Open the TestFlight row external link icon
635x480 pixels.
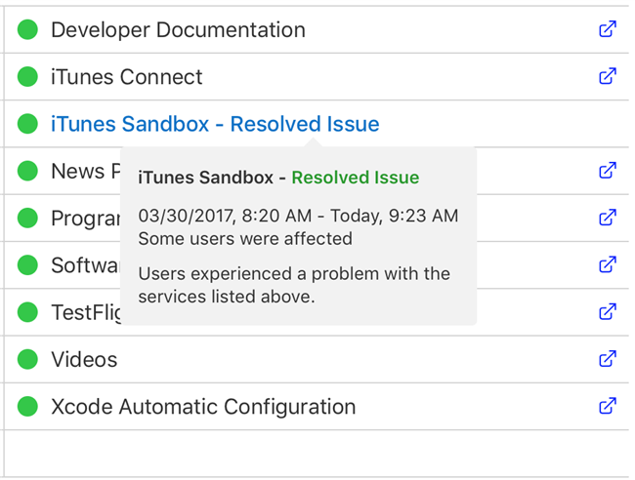(608, 311)
